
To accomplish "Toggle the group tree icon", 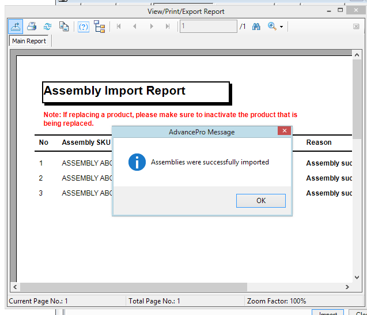I will [x=100, y=27].
